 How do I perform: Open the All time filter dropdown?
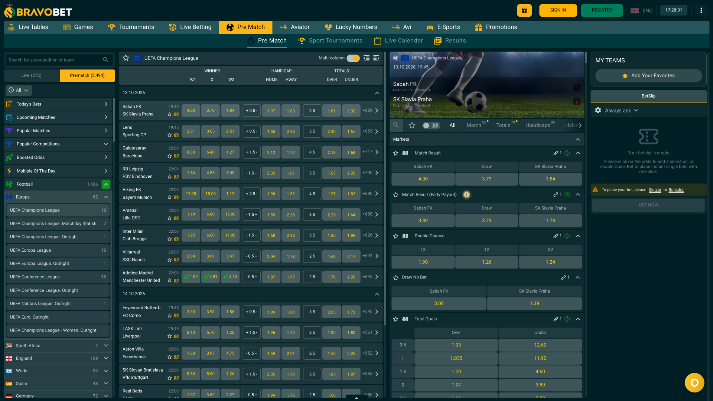point(19,90)
